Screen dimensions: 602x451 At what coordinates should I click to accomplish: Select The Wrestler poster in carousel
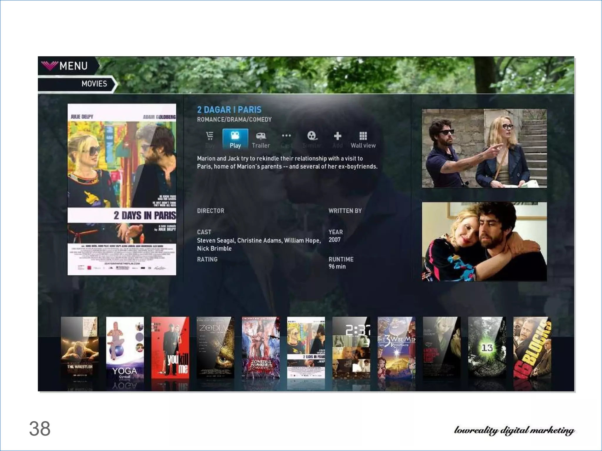tap(80, 348)
